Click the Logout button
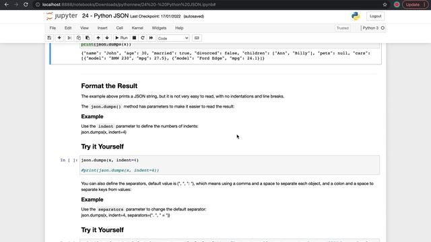This screenshot has height=242, width=431. pos(375,16)
